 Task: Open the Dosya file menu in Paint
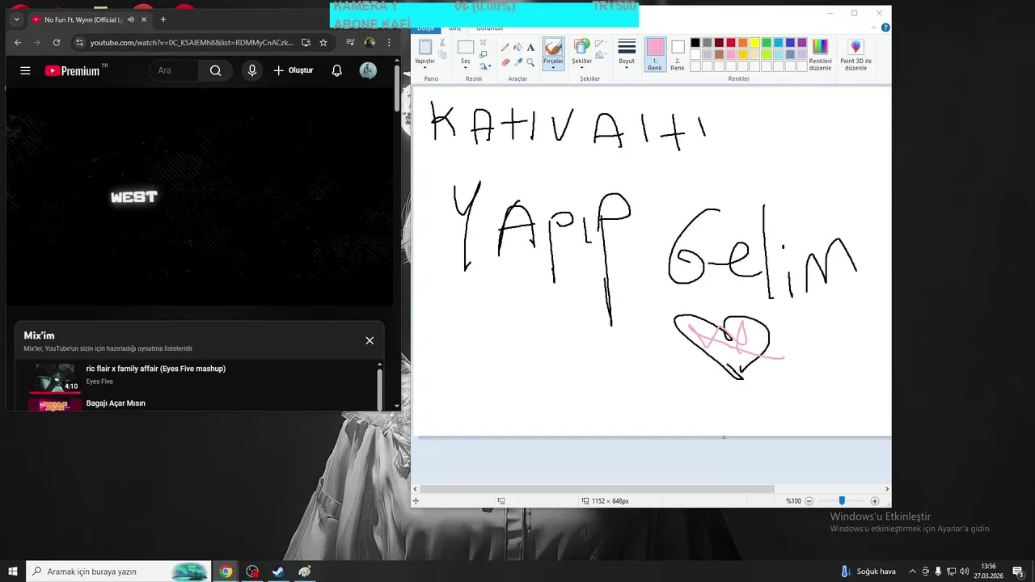pyautogui.click(x=425, y=28)
